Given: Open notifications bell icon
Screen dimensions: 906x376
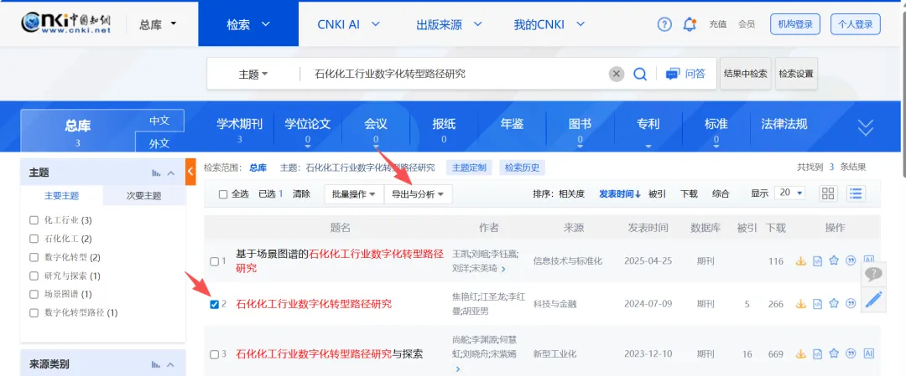Looking at the screenshot, I should tap(690, 24).
